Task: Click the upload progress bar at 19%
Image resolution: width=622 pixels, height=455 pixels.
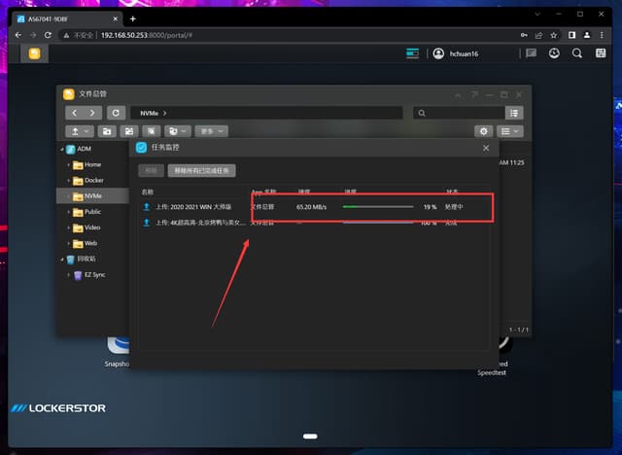Action: click(378, 207)
